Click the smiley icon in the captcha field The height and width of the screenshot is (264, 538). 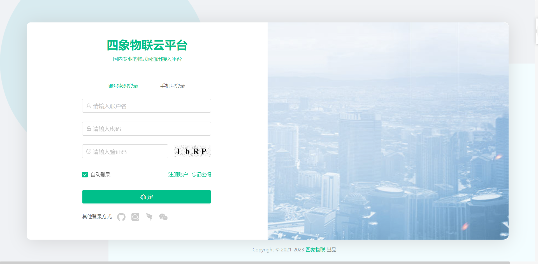click(88, 151)
